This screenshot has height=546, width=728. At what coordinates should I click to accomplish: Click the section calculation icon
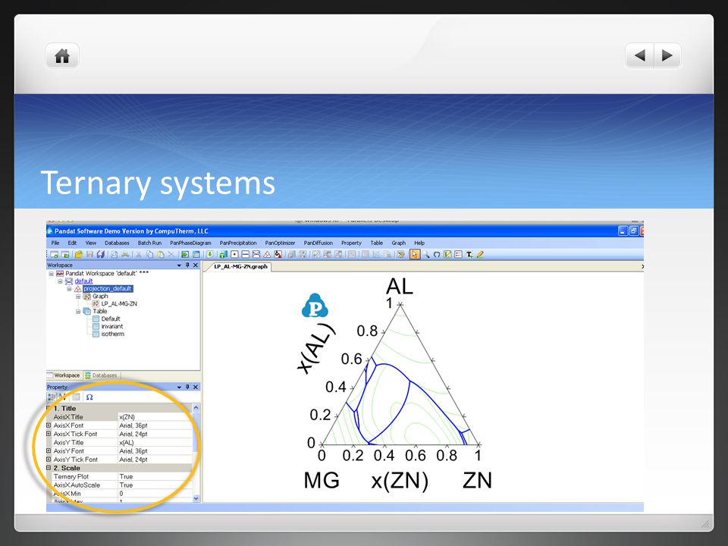(256, 255)
